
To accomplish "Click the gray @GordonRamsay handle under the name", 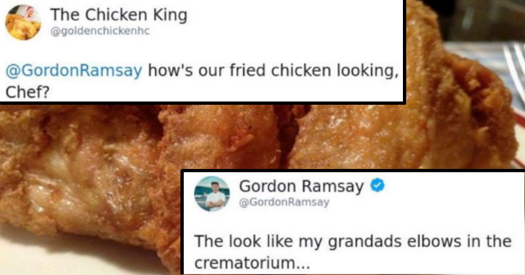I will tap(284, 202).
